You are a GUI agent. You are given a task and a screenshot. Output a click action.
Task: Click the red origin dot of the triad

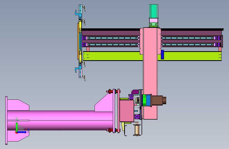(16, 132)
